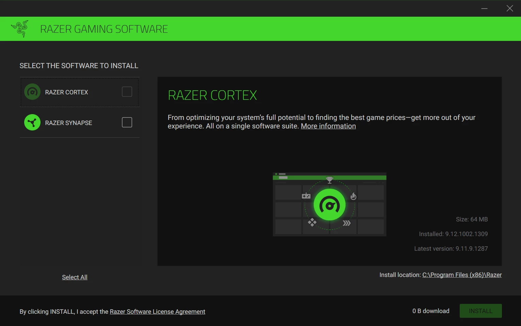Minimize the installer window

click(x=484, y=8)
